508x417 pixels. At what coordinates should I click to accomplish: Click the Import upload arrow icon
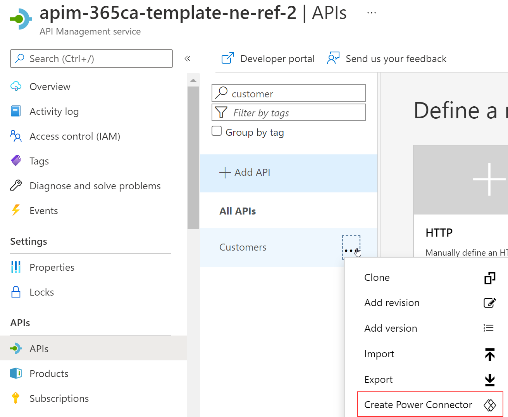490,354
